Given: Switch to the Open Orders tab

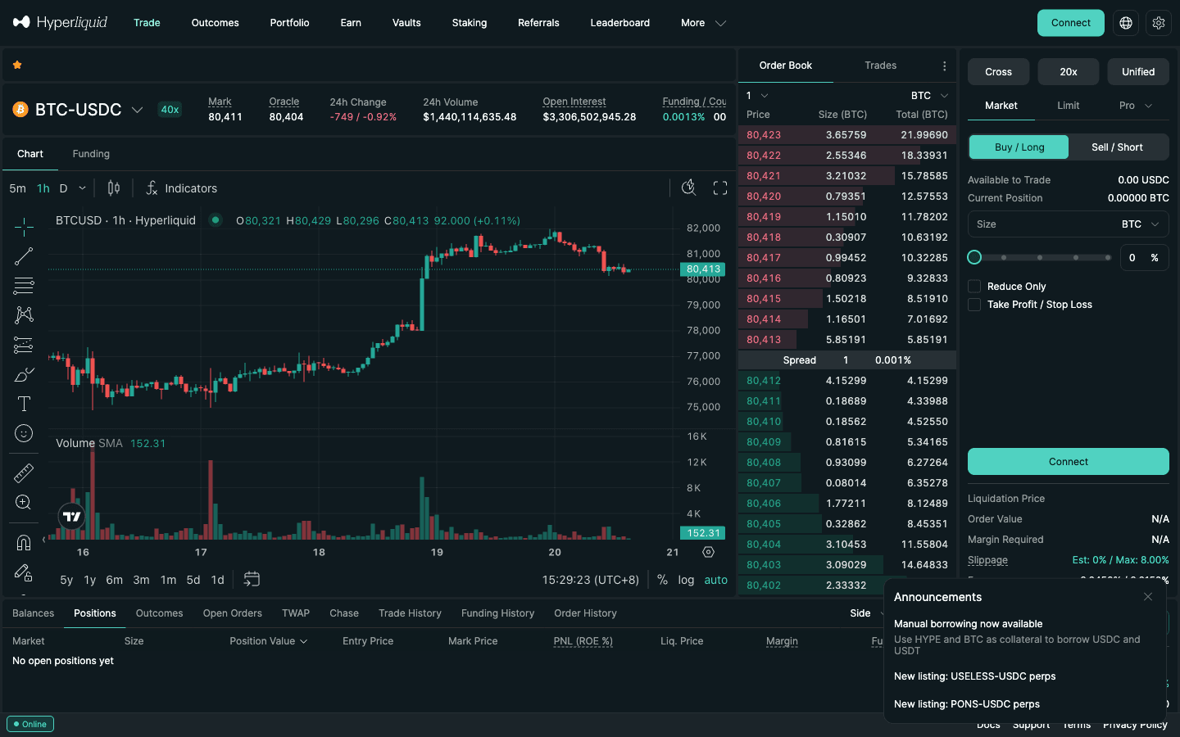Looking at the screenshot, I should 233,613.
